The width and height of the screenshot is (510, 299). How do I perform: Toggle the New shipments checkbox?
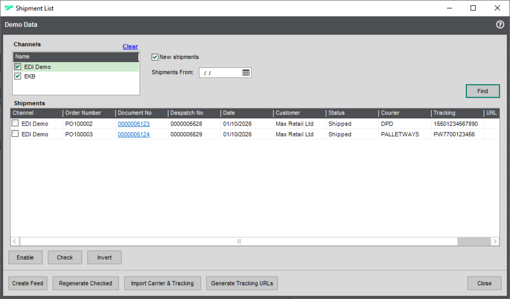pos(155,57)
